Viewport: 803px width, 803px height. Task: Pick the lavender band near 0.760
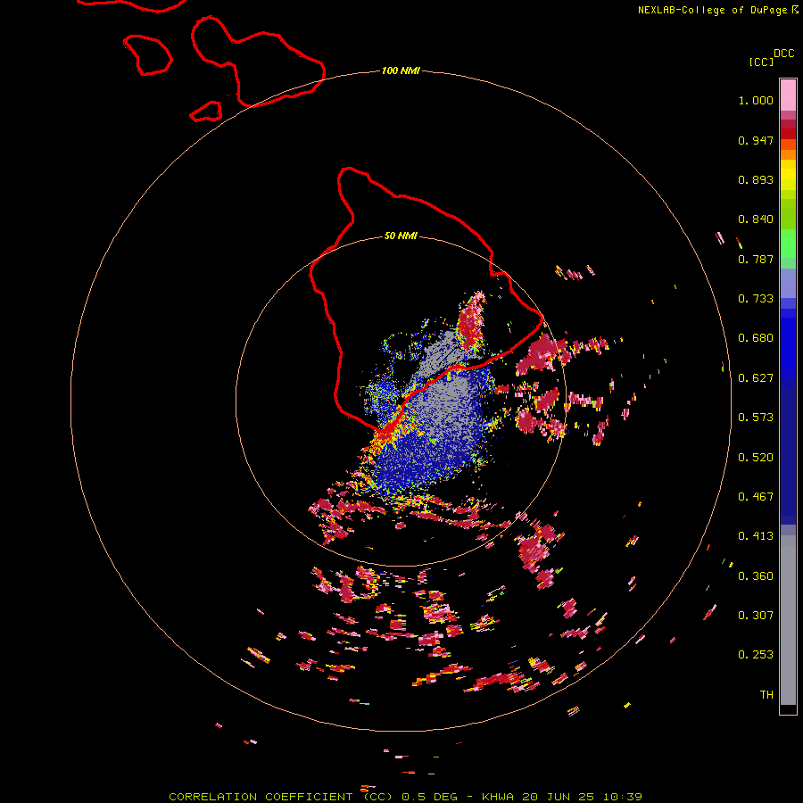point(788,283)
